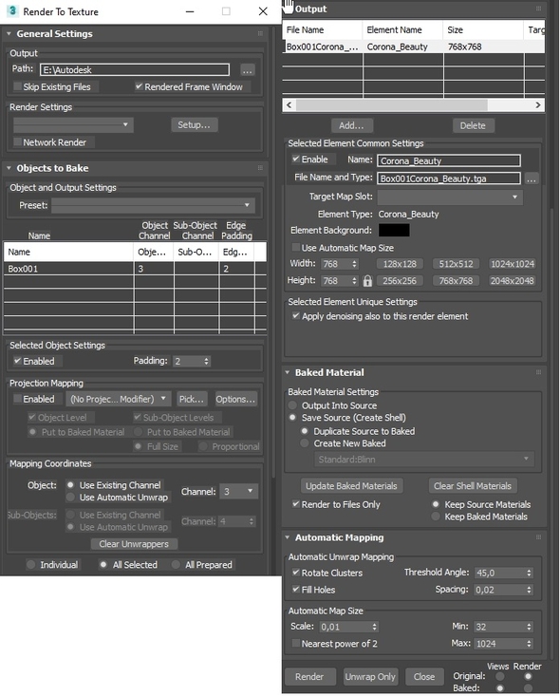
Task: Open the Preset dropdown
Action: tap(153, 205)
